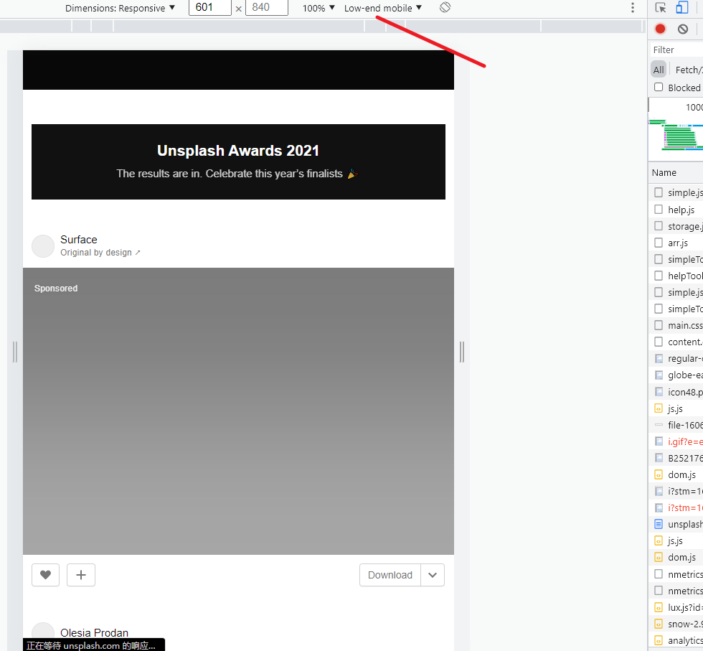Image resolution: width=703 pixels, height=651 pixels.
Task: Sort by the Name column header
Action: (x=664, y=173)
